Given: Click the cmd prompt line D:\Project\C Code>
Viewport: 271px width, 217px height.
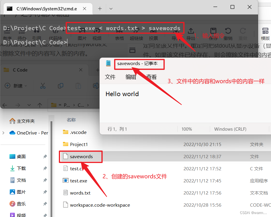Looking at the screenshot, I should point(35,42).
